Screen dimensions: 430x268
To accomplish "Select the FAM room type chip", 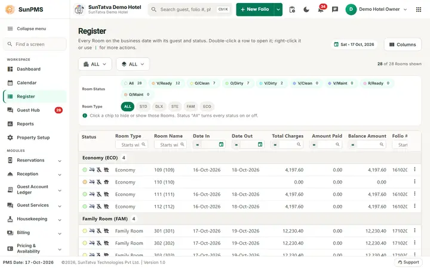I will tap(191, 107).
